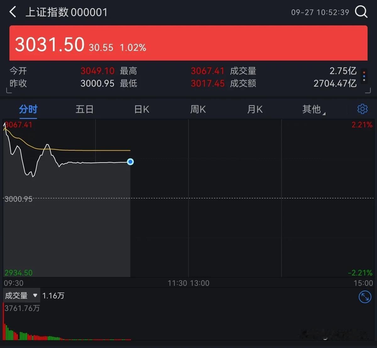Tap the chart's top axis label 3067.41
The width and height of the screenshot is (377, 348).
click(19, 125)
